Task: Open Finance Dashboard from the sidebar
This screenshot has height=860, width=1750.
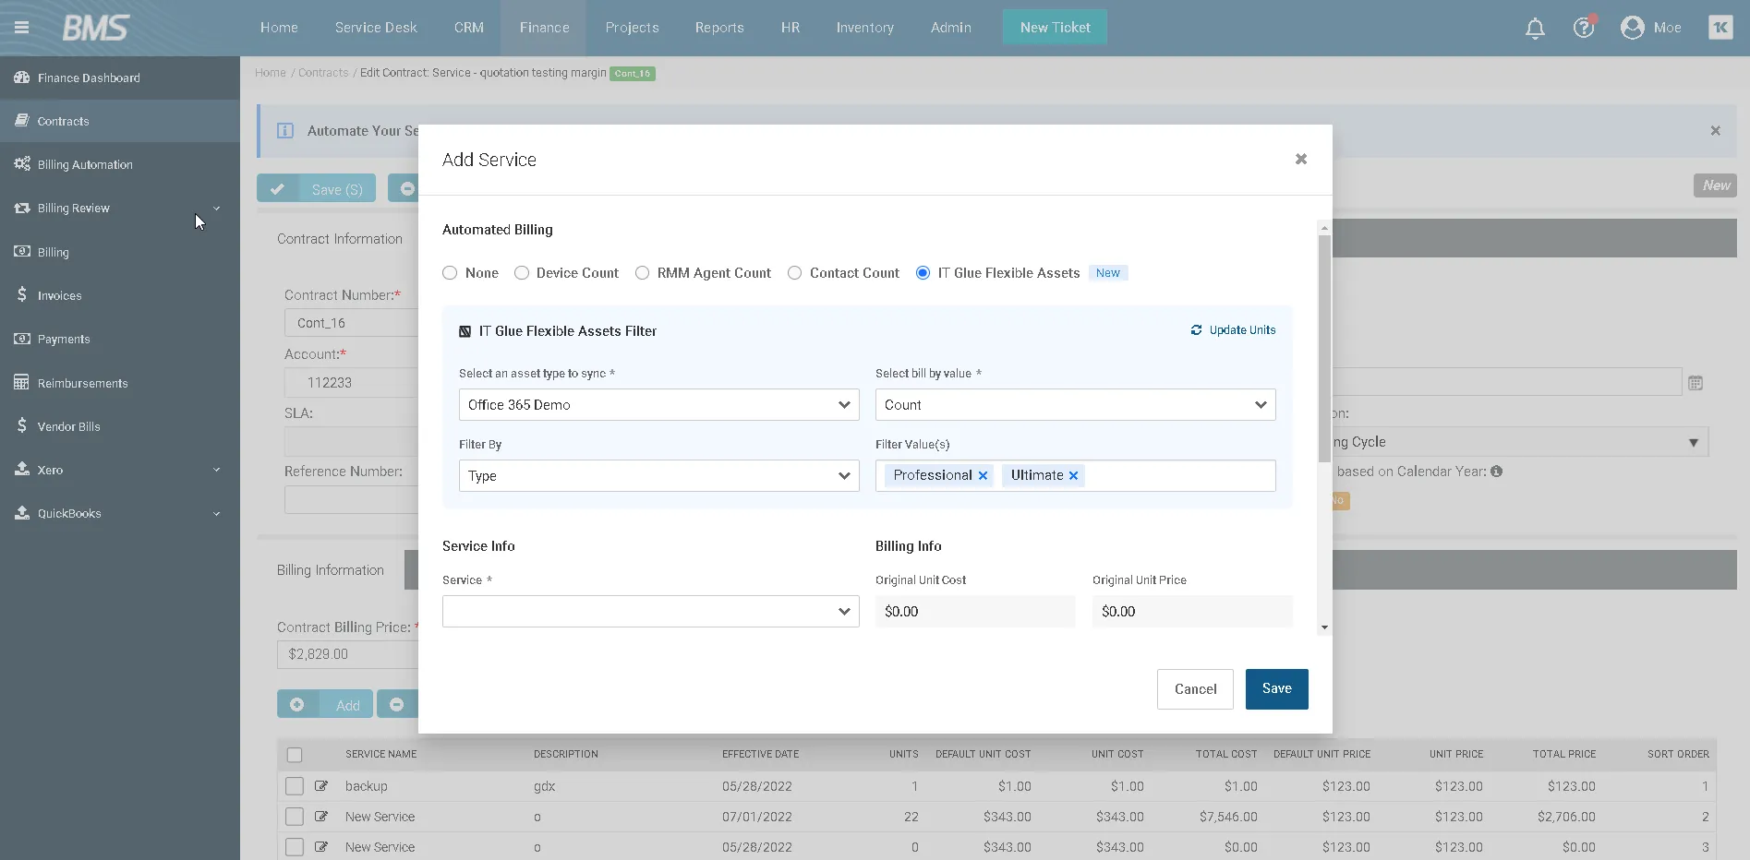Action: tap(89, 78)
